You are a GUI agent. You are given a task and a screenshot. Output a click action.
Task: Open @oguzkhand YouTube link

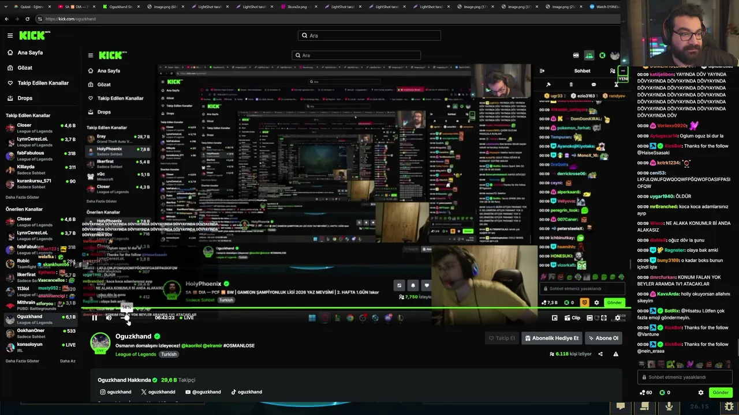[x=203, y=392]
